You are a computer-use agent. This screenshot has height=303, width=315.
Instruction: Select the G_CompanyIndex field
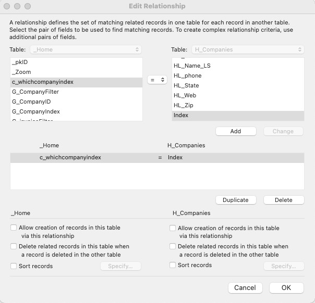76,111
